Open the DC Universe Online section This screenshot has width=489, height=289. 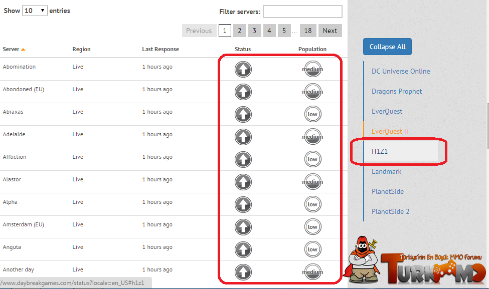click(x=401, y=71)
